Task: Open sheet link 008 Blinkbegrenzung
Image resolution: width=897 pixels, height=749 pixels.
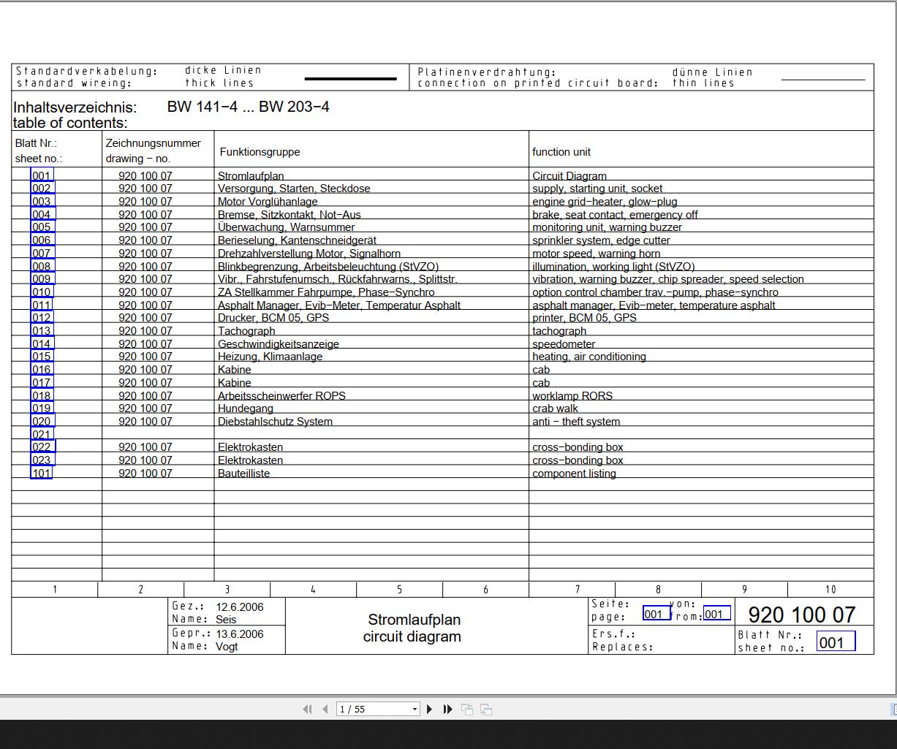Action: [x=42, y=266]
